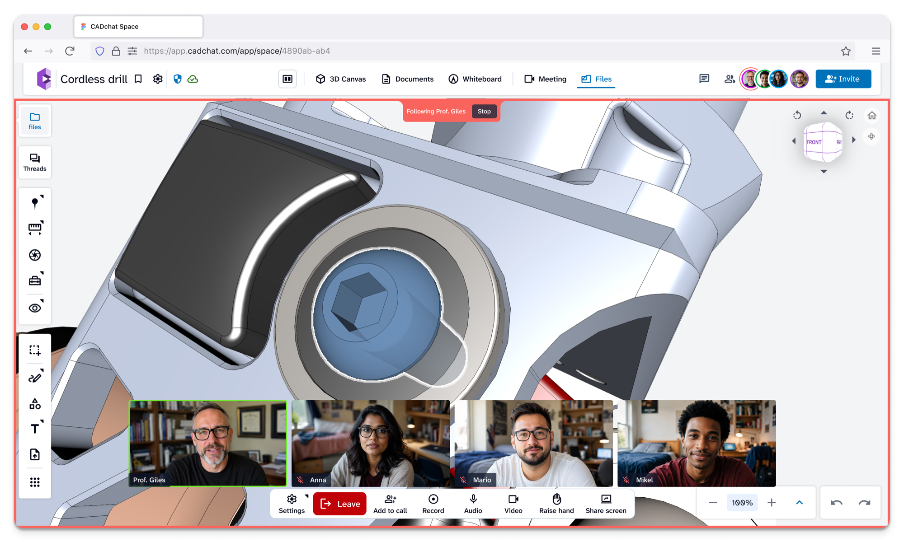Select the text tool
The width and height of the screenshot is (904, 542).
pos(35,429)
